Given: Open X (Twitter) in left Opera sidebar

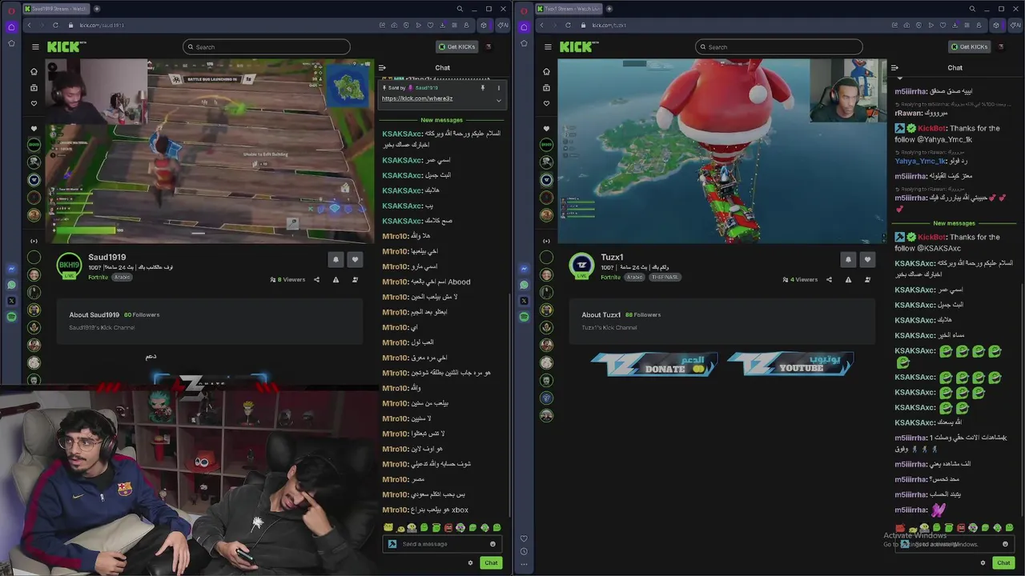Looking at the screenshot, I should pos(11,301).
